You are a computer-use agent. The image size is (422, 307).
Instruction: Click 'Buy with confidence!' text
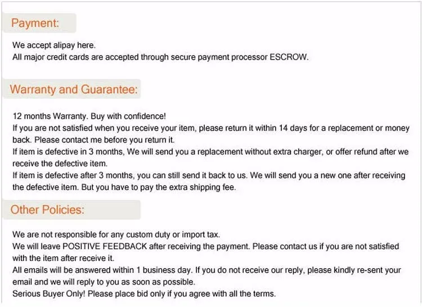coord(128,116)
